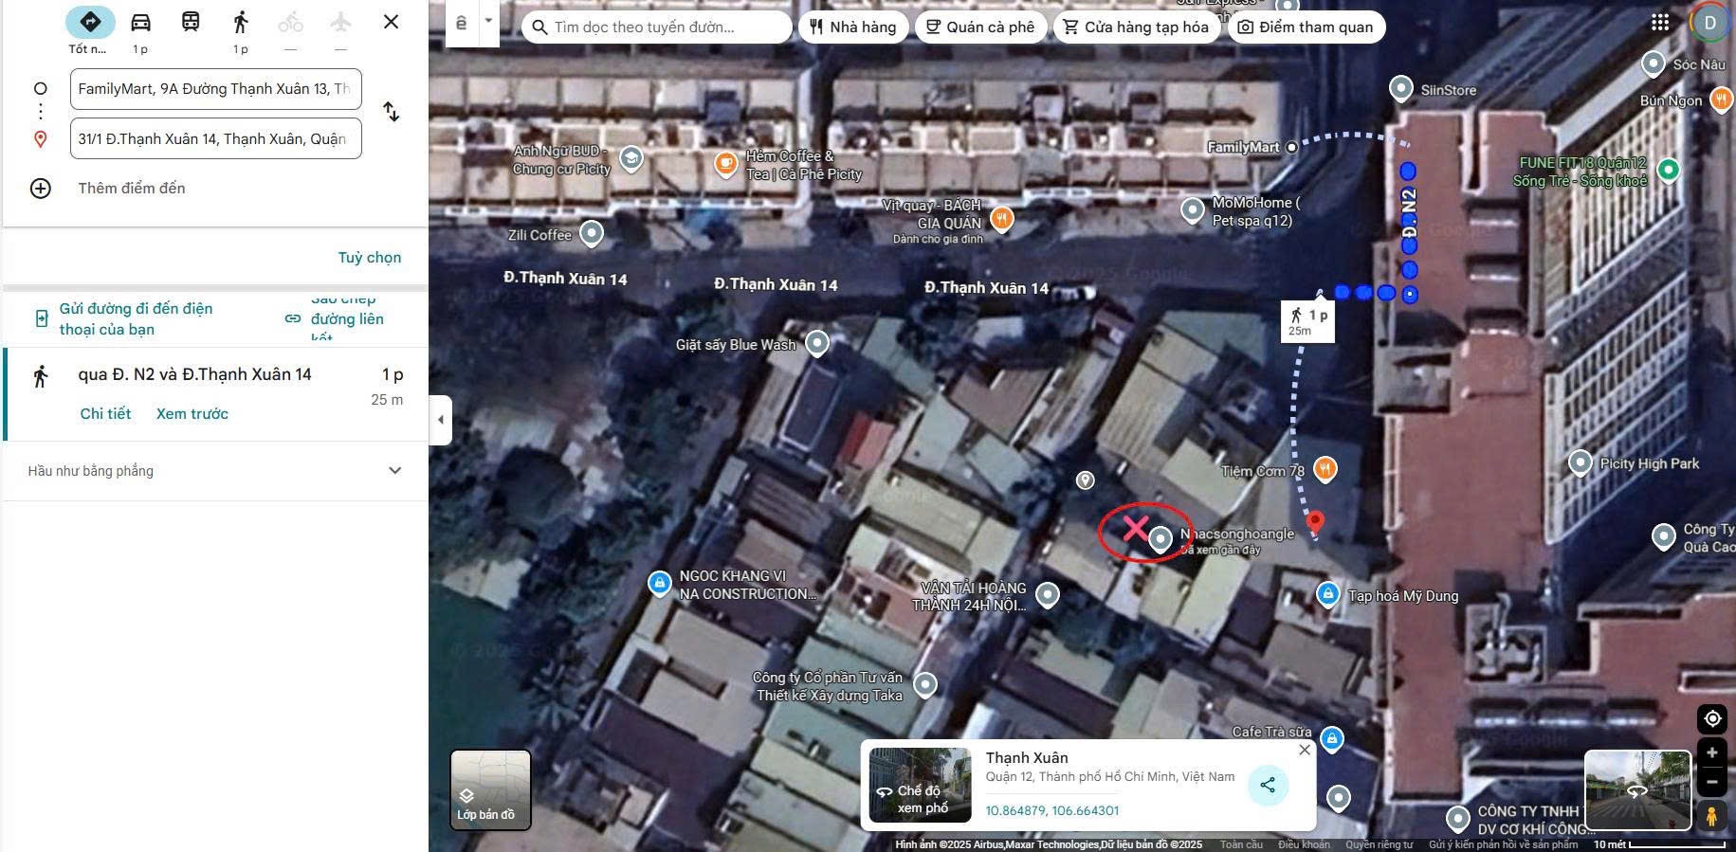Swap starting point and destination
The width and height of the screenshot is (1736, 852).
[391, 112]
